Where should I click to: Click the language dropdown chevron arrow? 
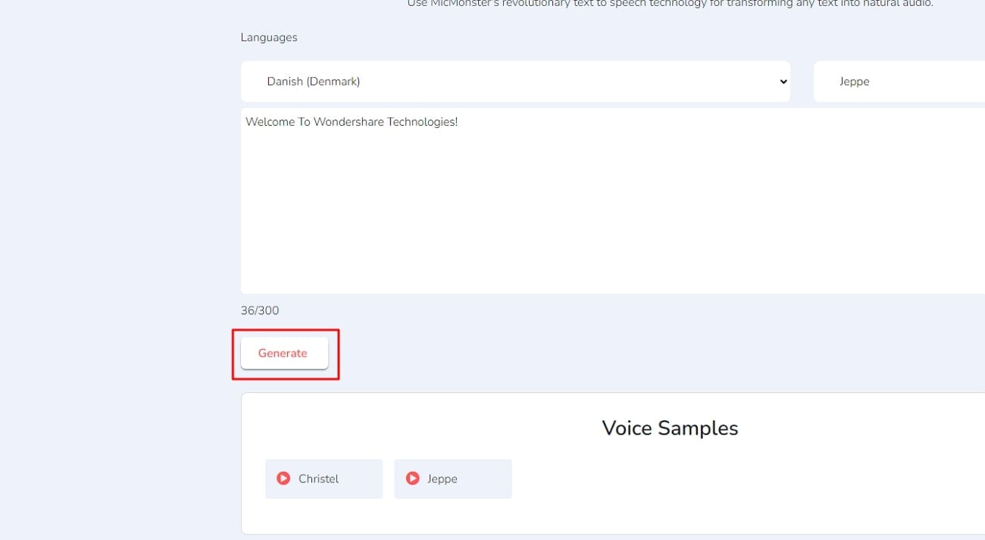tap(783, 82)
